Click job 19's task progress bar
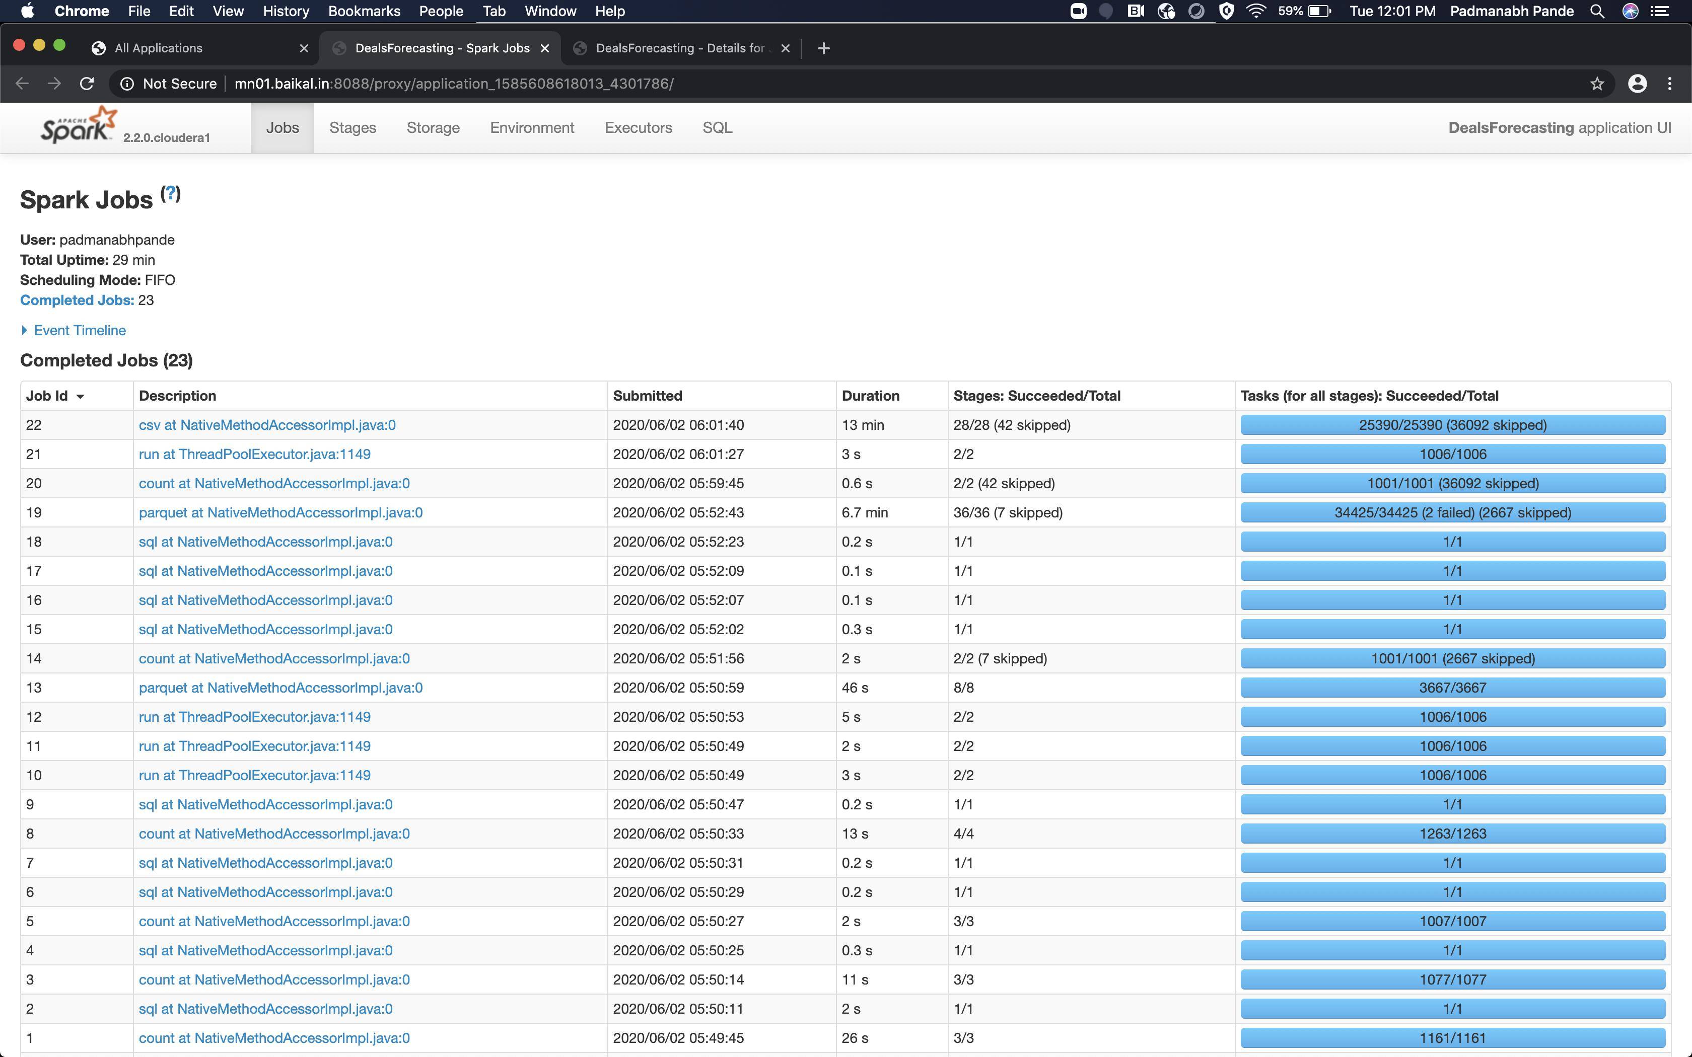Viewport: 1692px width, 1057px height. click(1452, 512)
